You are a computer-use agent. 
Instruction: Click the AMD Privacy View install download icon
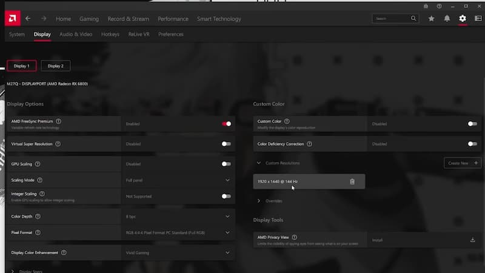(473, 240)
